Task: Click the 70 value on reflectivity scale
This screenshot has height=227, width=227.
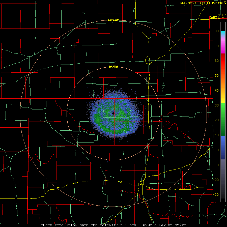Action: click(x=217, y=46)
